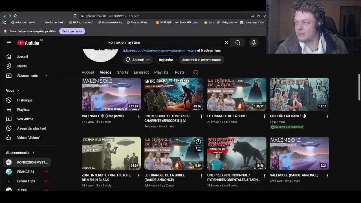Open the 'Jésus est-il Dieu ?' bookmark
The image size is (361, 203).
pos(138,23)
